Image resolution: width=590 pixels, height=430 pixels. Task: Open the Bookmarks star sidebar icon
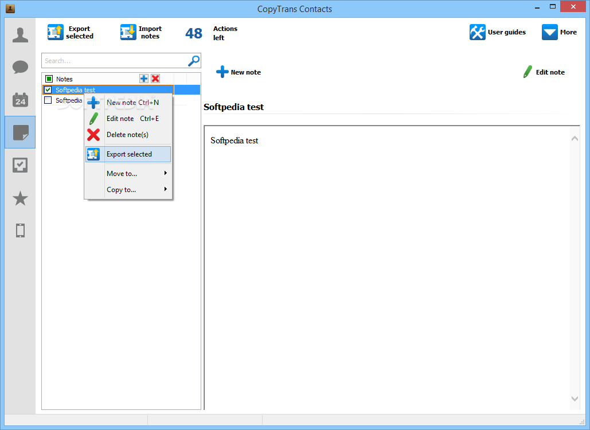tap(20, 198)
